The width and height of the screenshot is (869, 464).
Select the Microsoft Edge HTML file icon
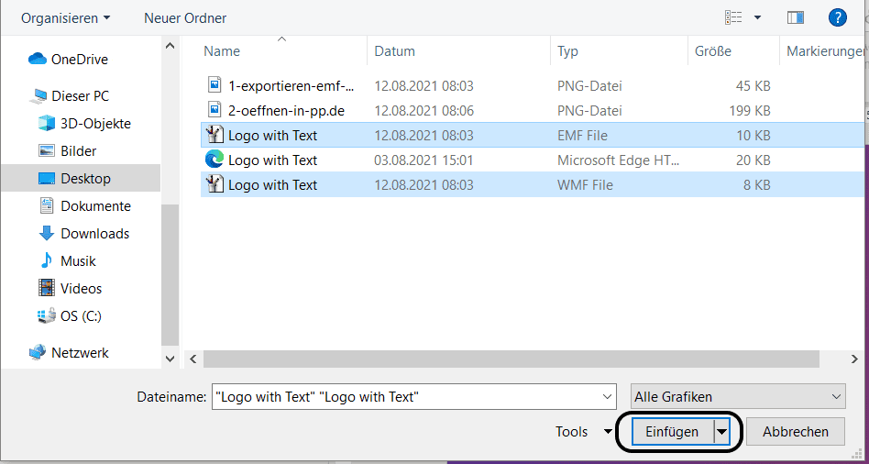(214, 160)
